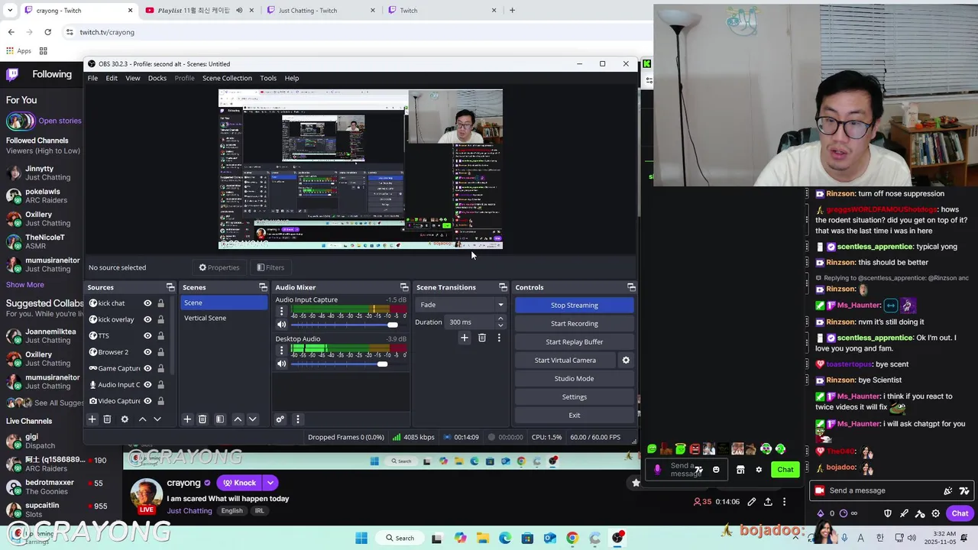978x550 pixels.
Task: Remove selected source with trash icon
Action: tap(107, 419)
